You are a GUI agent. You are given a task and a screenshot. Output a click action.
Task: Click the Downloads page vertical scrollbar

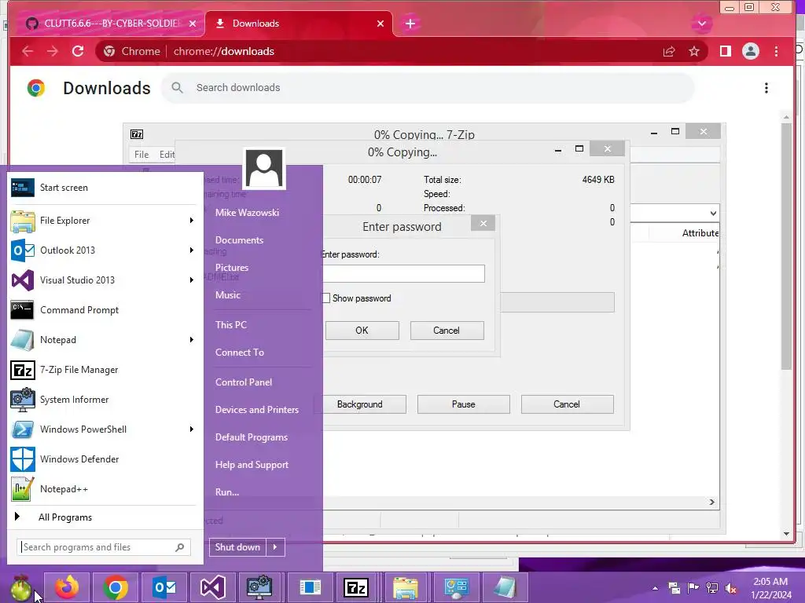click(x=786, y=246)
